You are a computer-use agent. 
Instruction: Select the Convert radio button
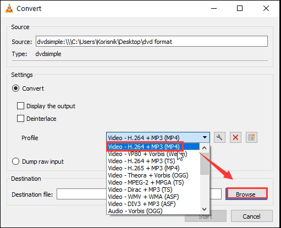point(15,88)
